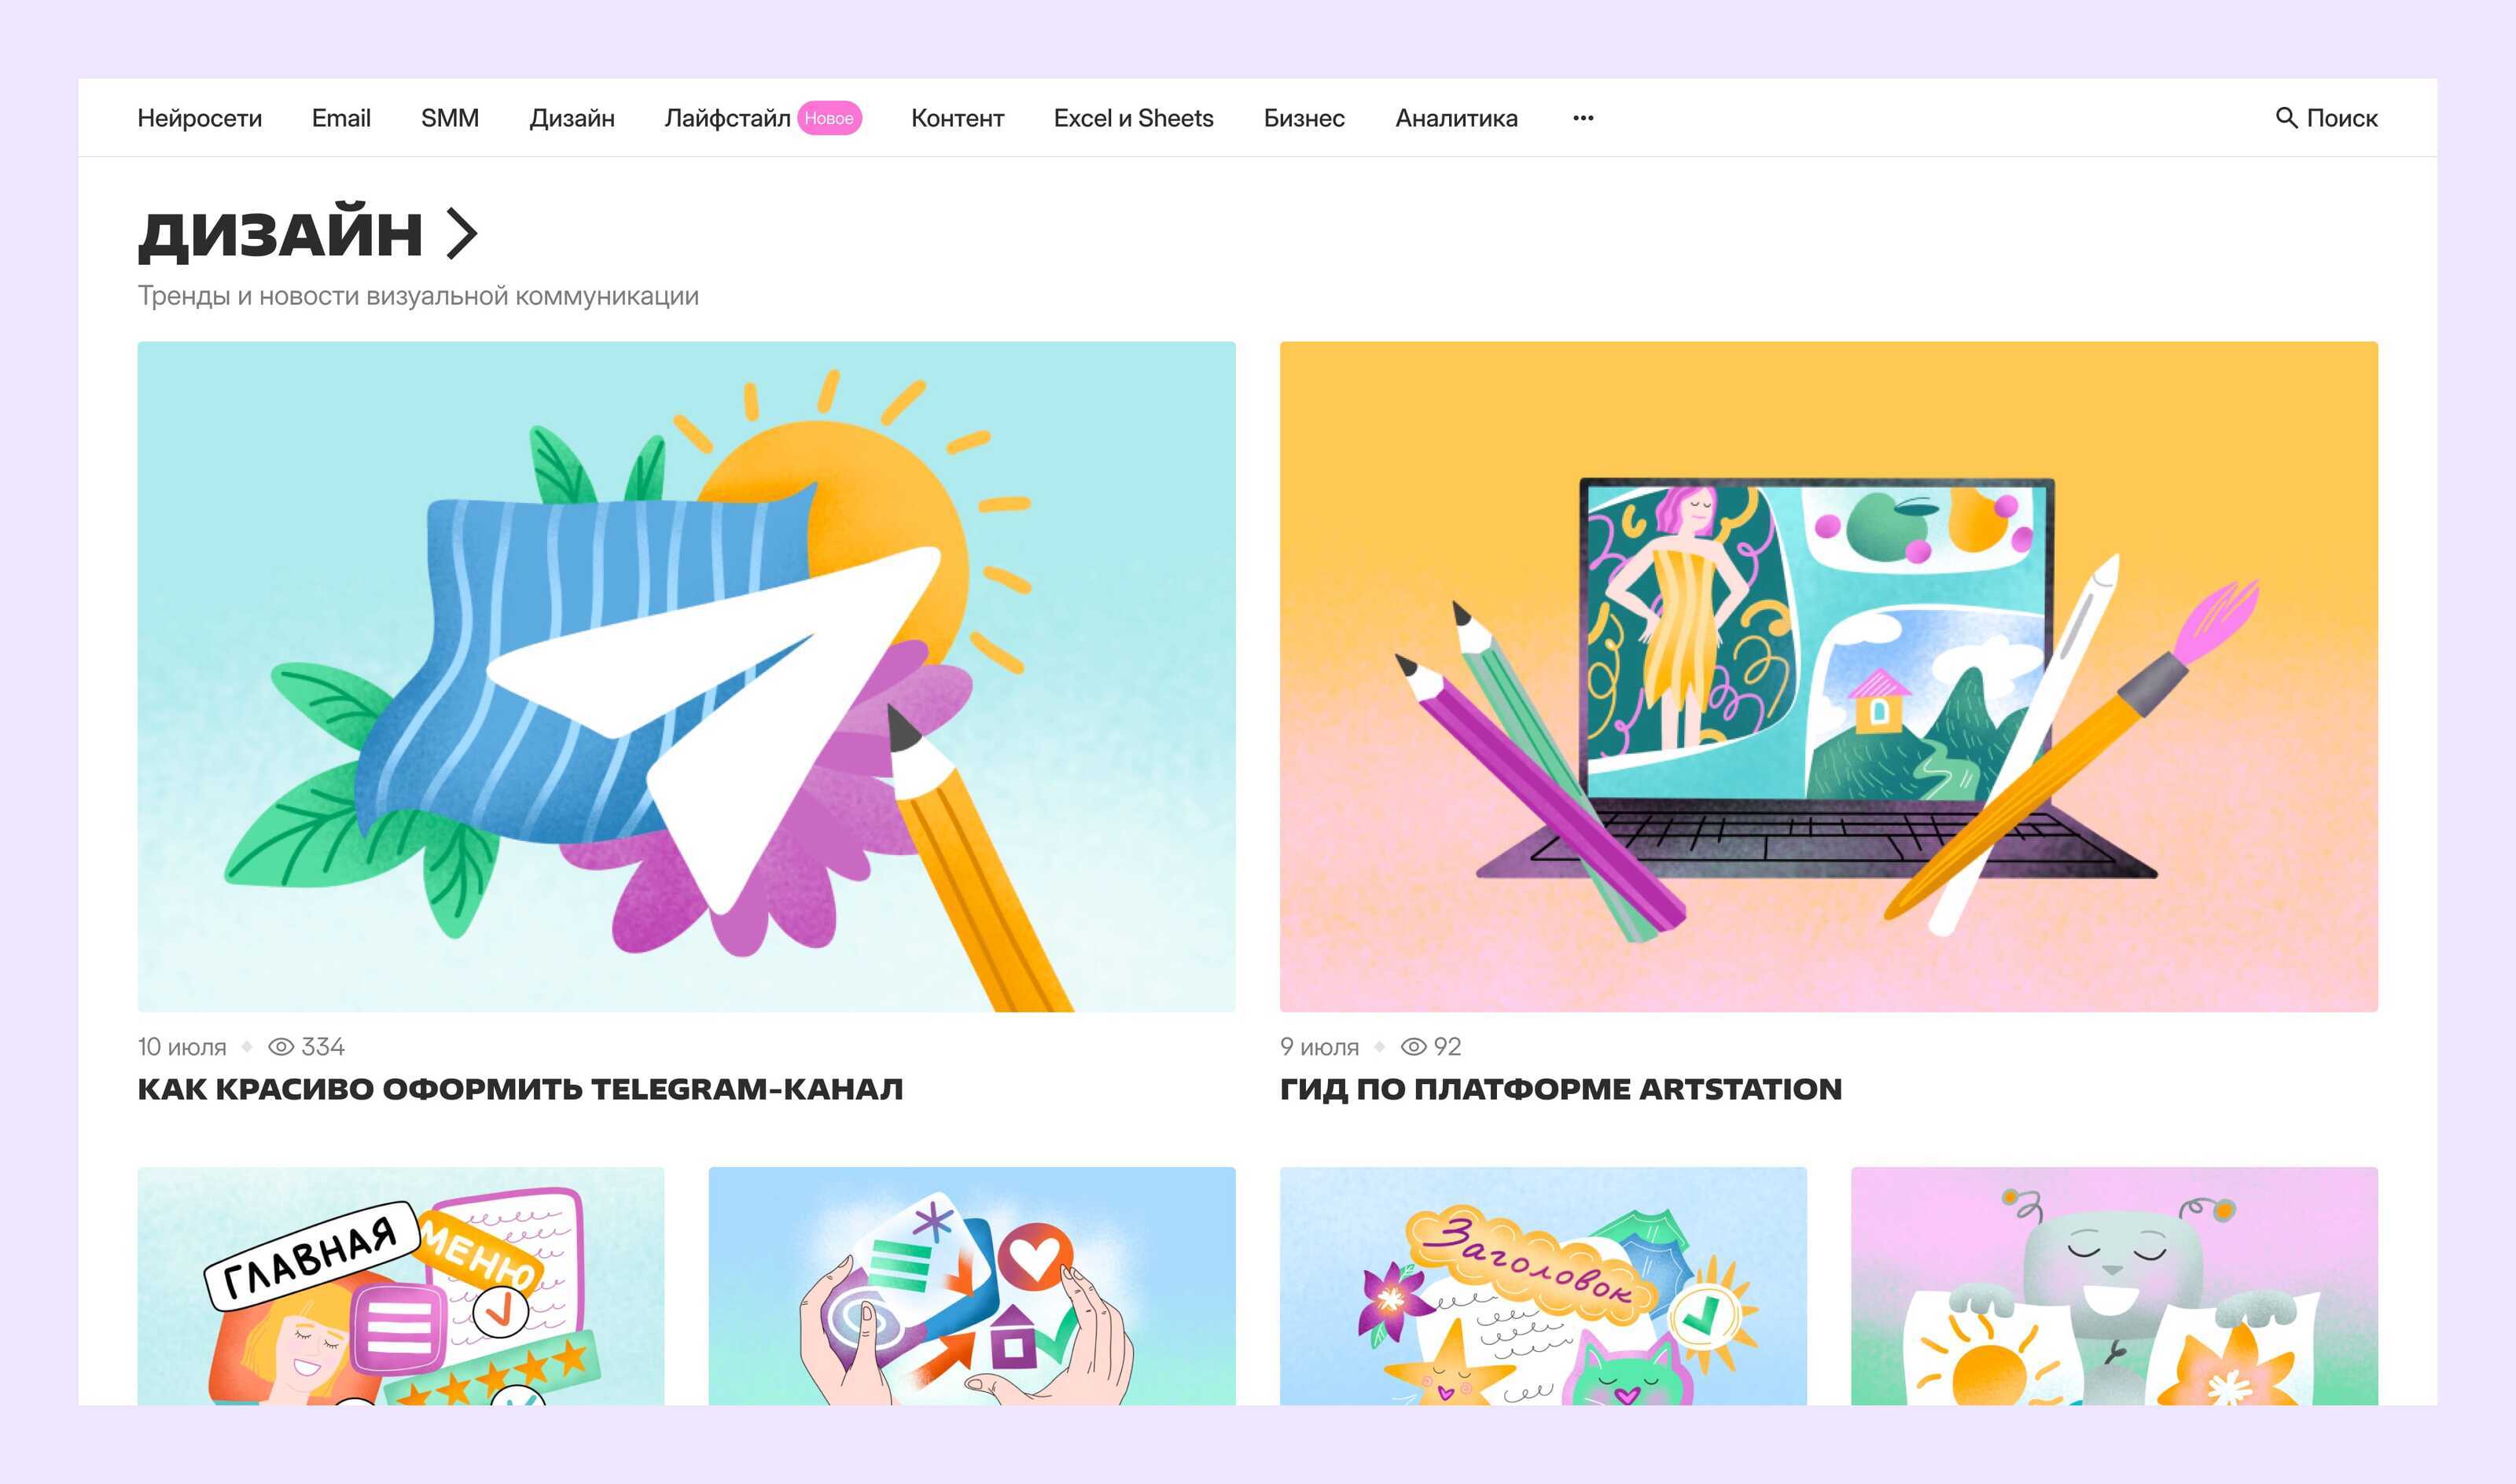Open the ГЛАВНАЯ МЕНЮ illustrated article thumbnail
2516x1484 pixels.
coord(400,1286)
